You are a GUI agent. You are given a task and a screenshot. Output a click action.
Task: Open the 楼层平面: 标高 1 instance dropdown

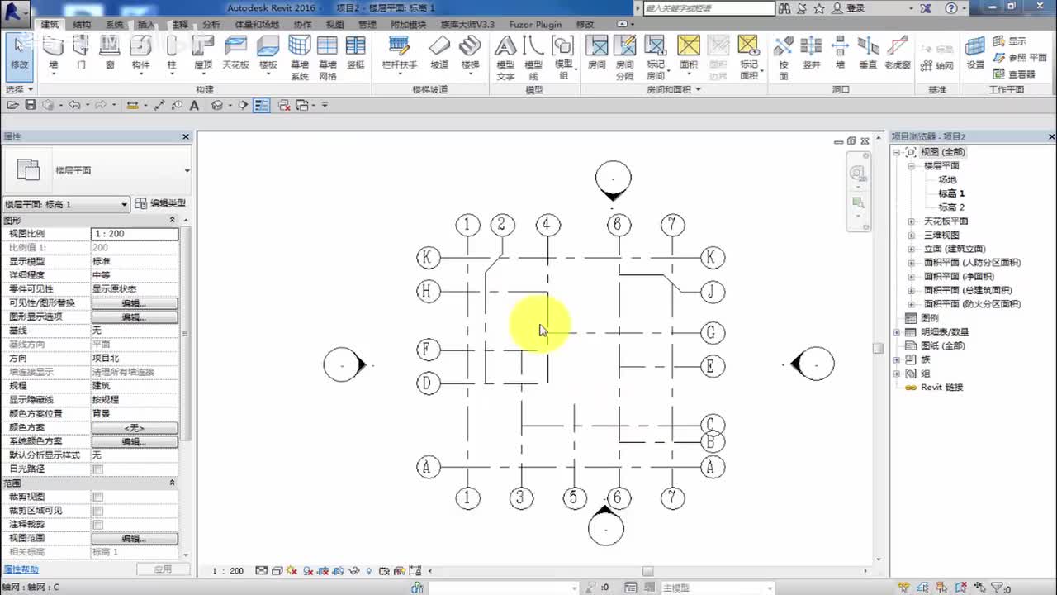click(x=67, y=204)
